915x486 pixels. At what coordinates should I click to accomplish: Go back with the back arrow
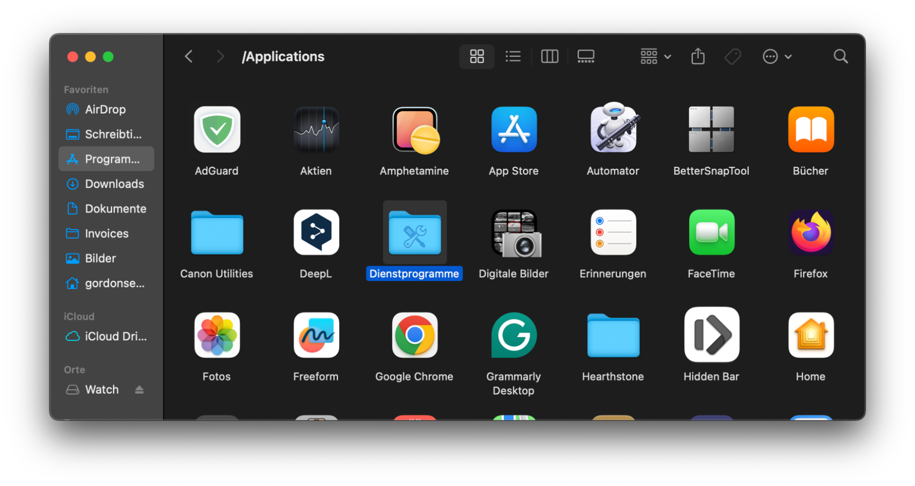pos(189,57)
